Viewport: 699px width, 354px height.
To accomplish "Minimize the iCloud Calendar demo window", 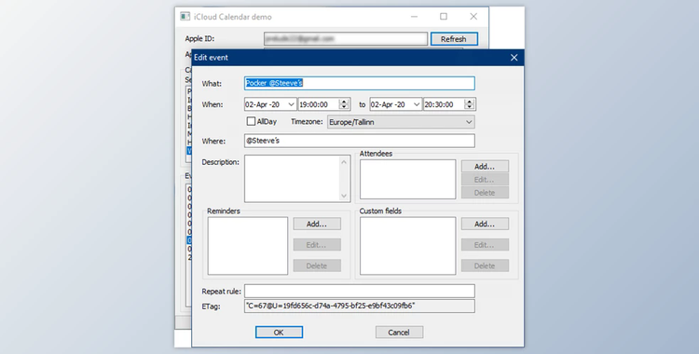I will [x=414, y=17].
